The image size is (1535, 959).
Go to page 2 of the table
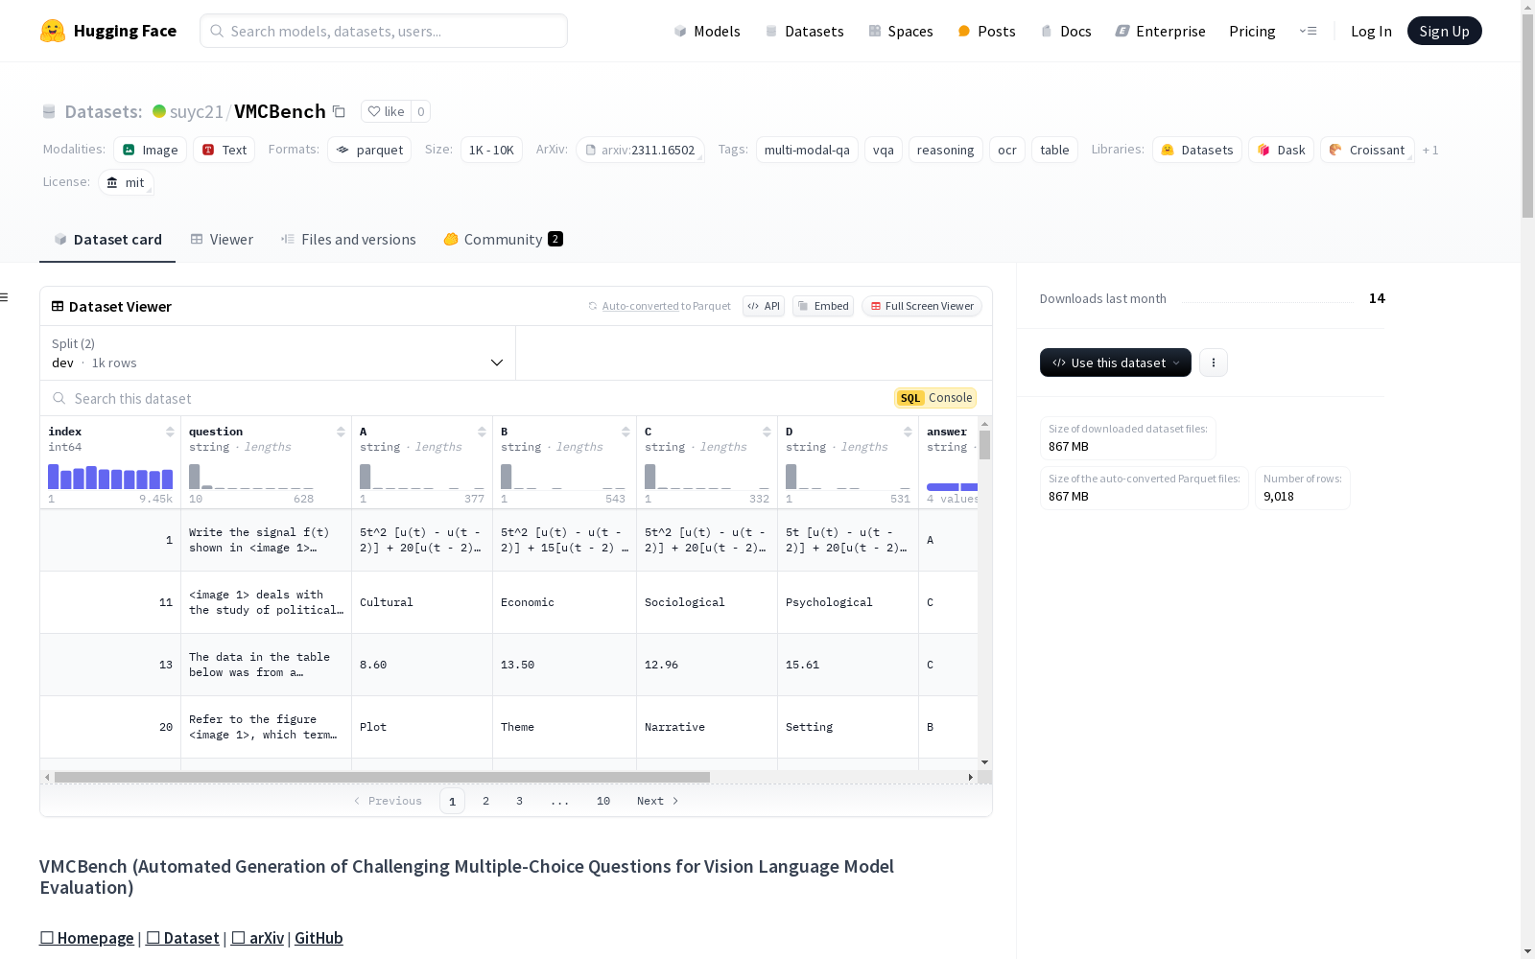point(485,801)
